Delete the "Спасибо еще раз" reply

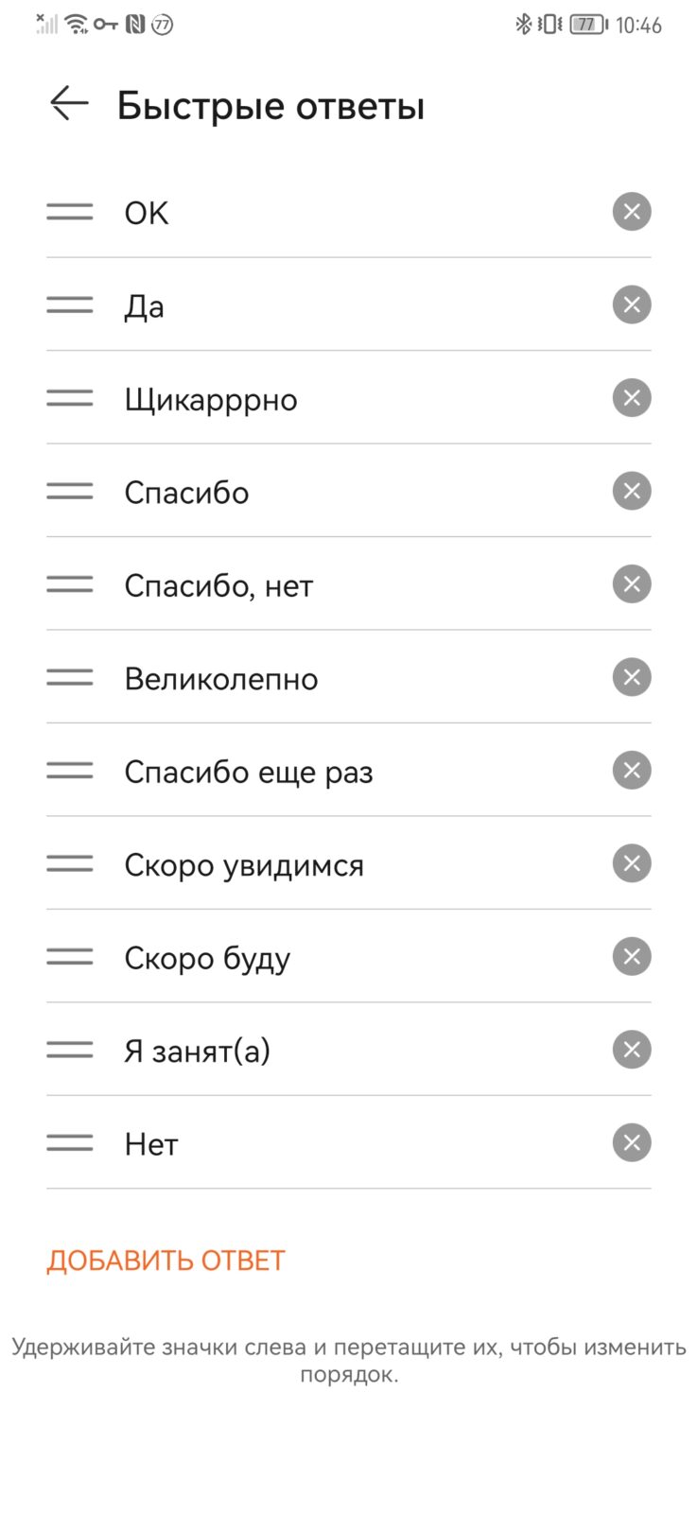632,771
